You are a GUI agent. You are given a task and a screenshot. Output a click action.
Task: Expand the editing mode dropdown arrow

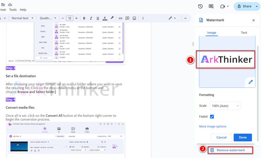tap(175, 18)
